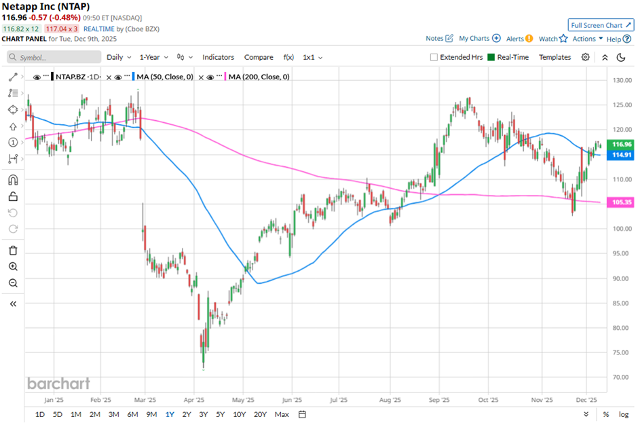
Task: Switch to dark mode moon icon
Action: coord(620,57)
